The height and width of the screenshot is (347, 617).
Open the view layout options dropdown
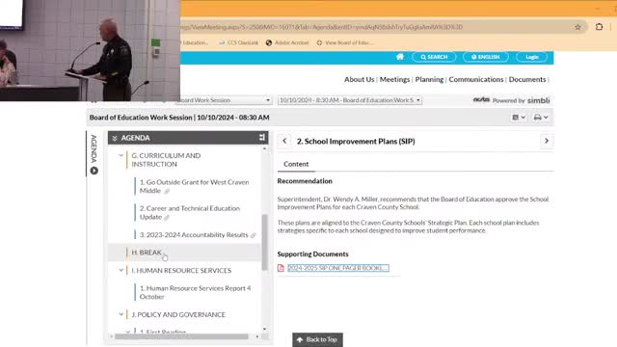(519, 118)
